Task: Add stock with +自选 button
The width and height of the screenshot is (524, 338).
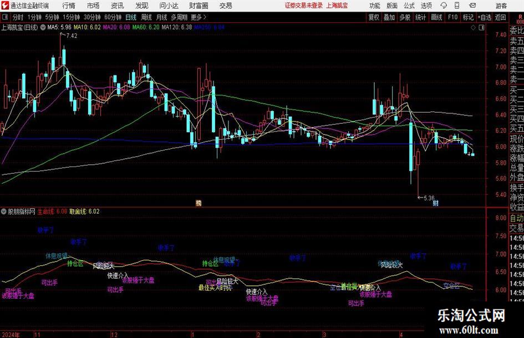Action: 485,17
